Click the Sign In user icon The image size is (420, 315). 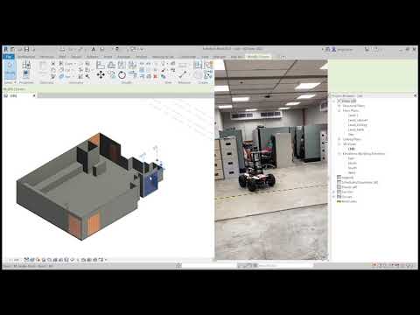(334, 50)
